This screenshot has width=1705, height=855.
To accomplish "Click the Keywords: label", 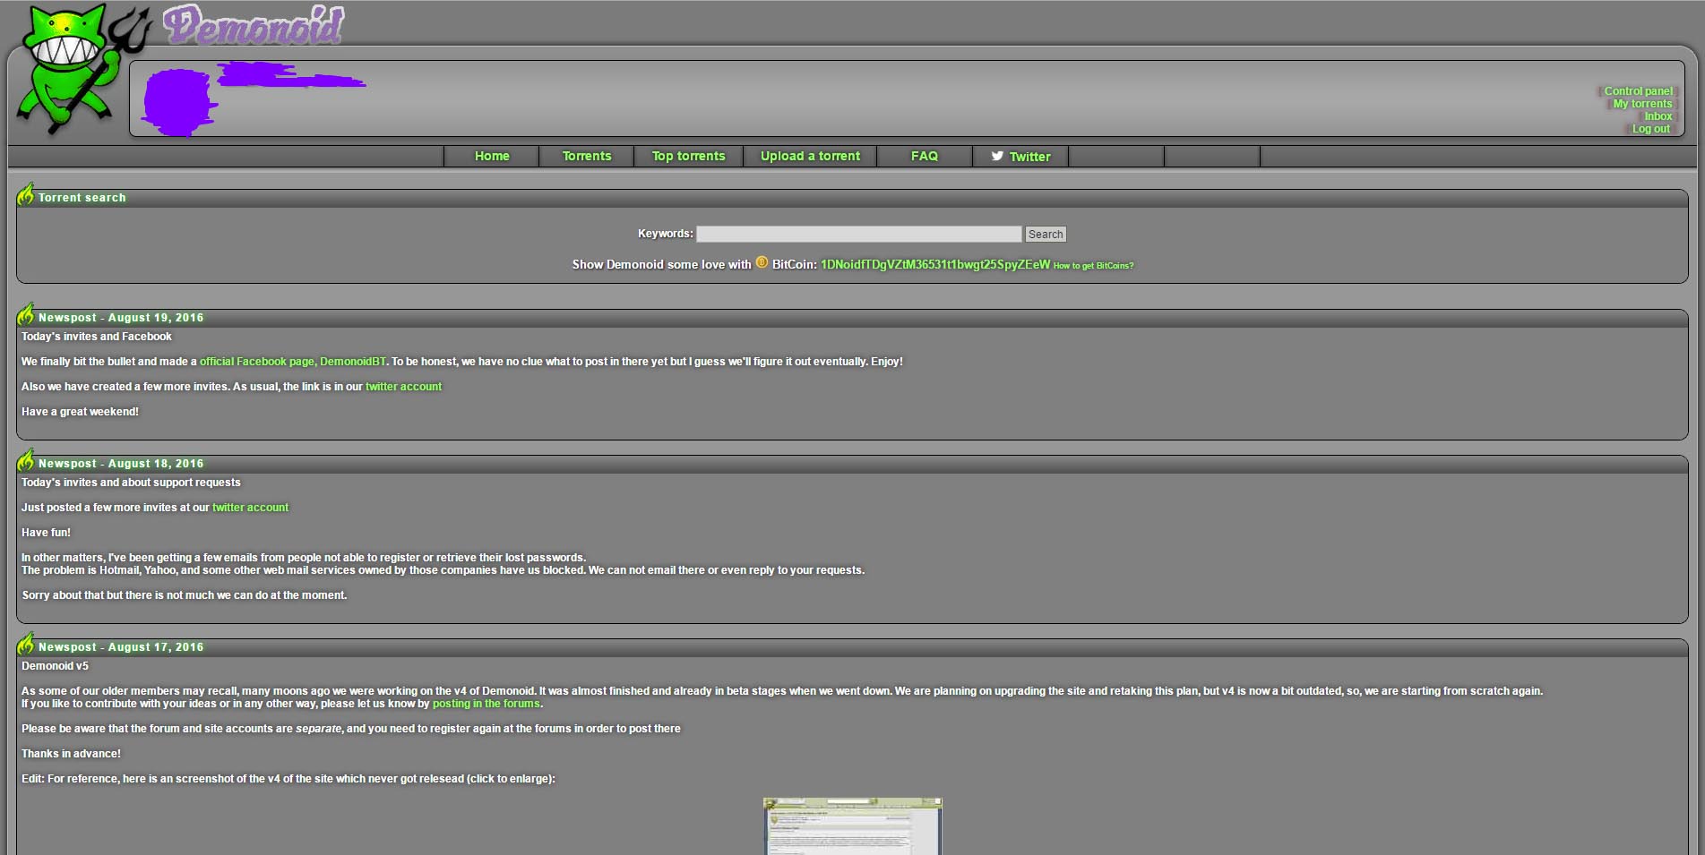I will [x=665, y=234].
